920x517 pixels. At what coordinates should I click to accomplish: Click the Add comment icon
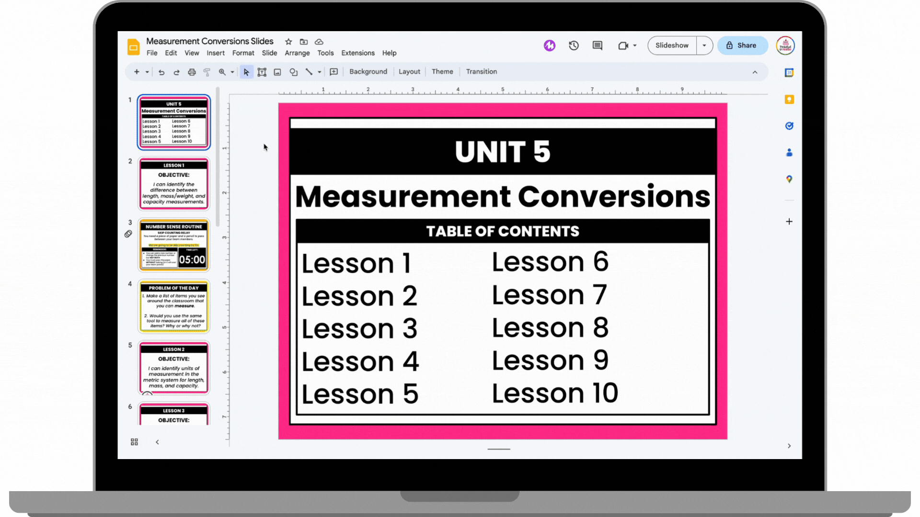point(334,72)
